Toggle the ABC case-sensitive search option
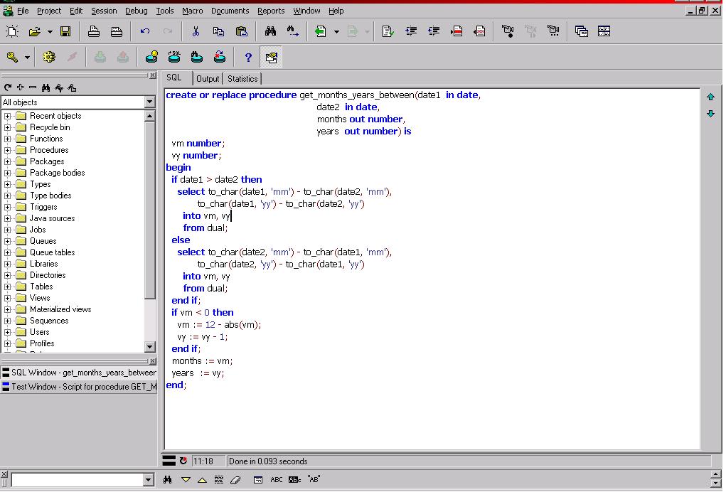726x492 pixels. 277,480
